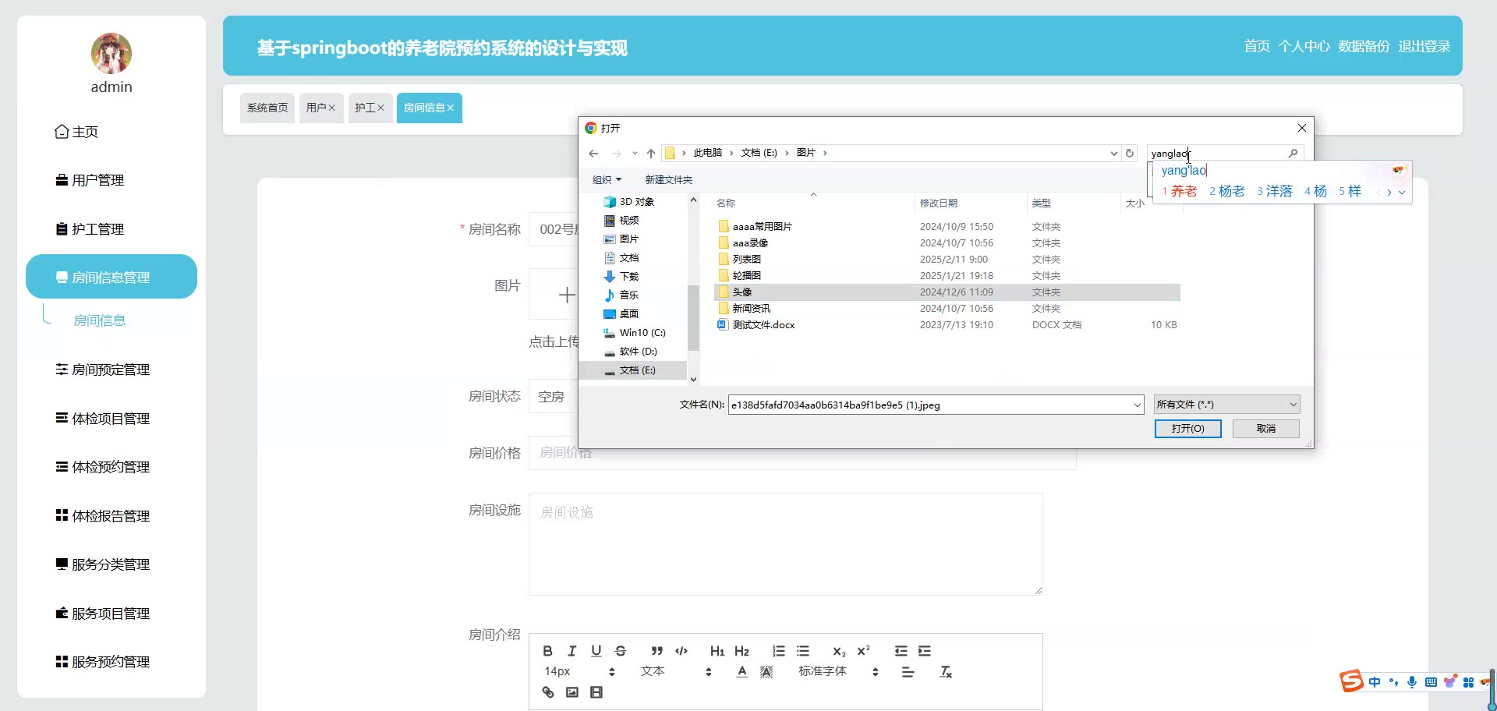Apply underline formatting in editor toolbar
The height and width of the screenshot is (711, 1497).
[596, 651]
